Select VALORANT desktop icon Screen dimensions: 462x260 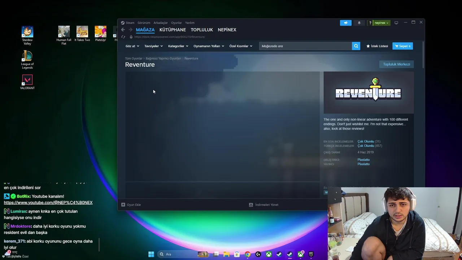tap(27, 82)
